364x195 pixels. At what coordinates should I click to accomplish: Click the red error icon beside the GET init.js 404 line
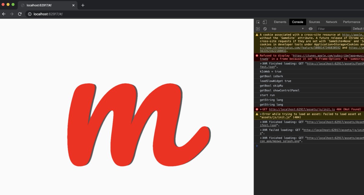[257, 109]
